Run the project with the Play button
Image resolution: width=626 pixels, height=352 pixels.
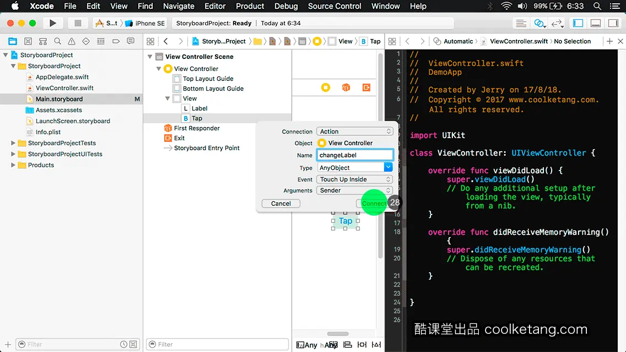pos(53,23)
